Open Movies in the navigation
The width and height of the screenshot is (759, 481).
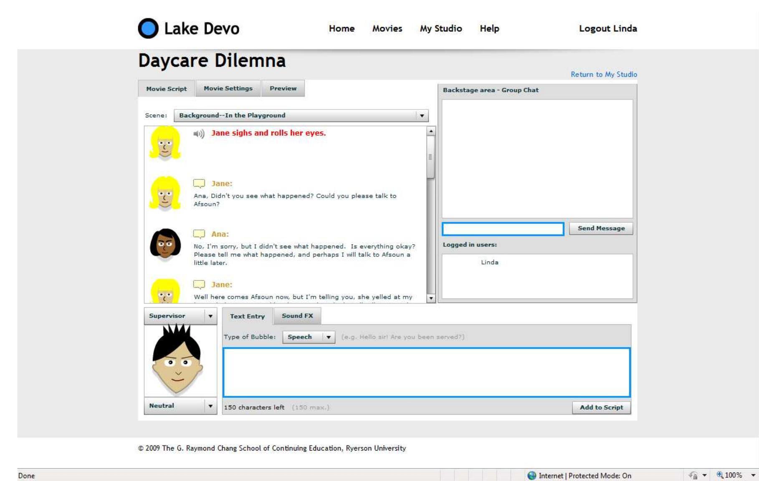(387, 28)
